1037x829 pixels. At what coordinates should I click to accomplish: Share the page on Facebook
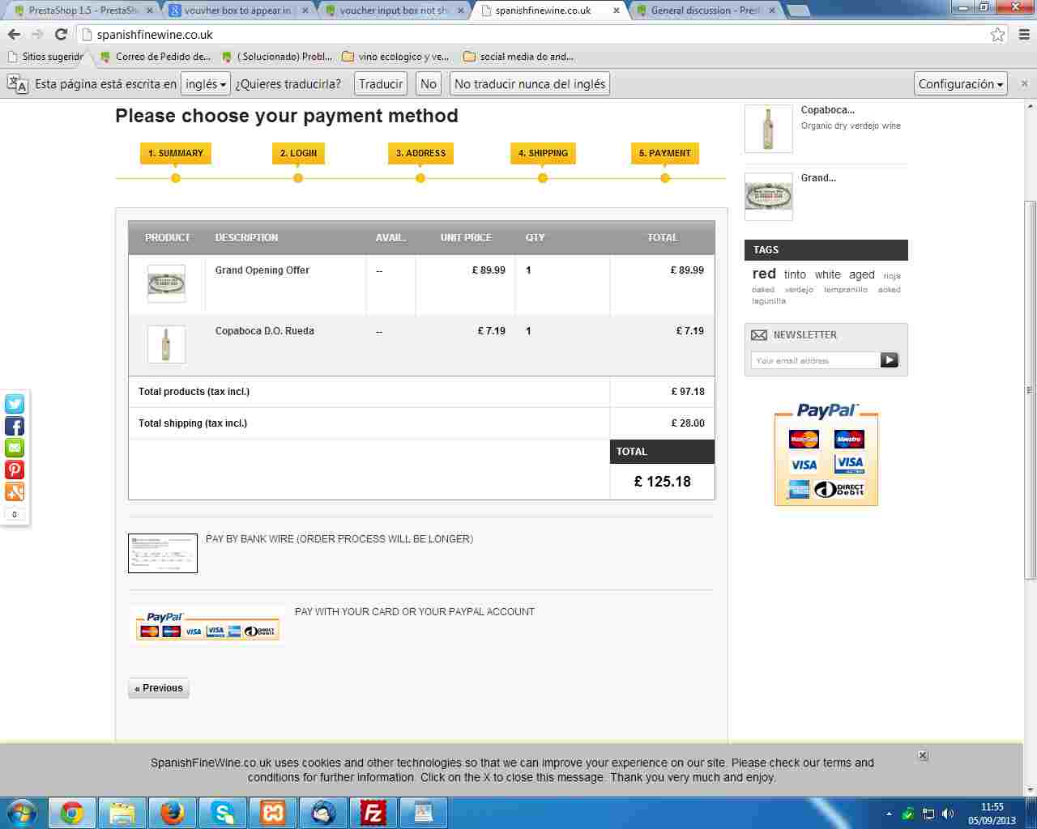[15, 426]
